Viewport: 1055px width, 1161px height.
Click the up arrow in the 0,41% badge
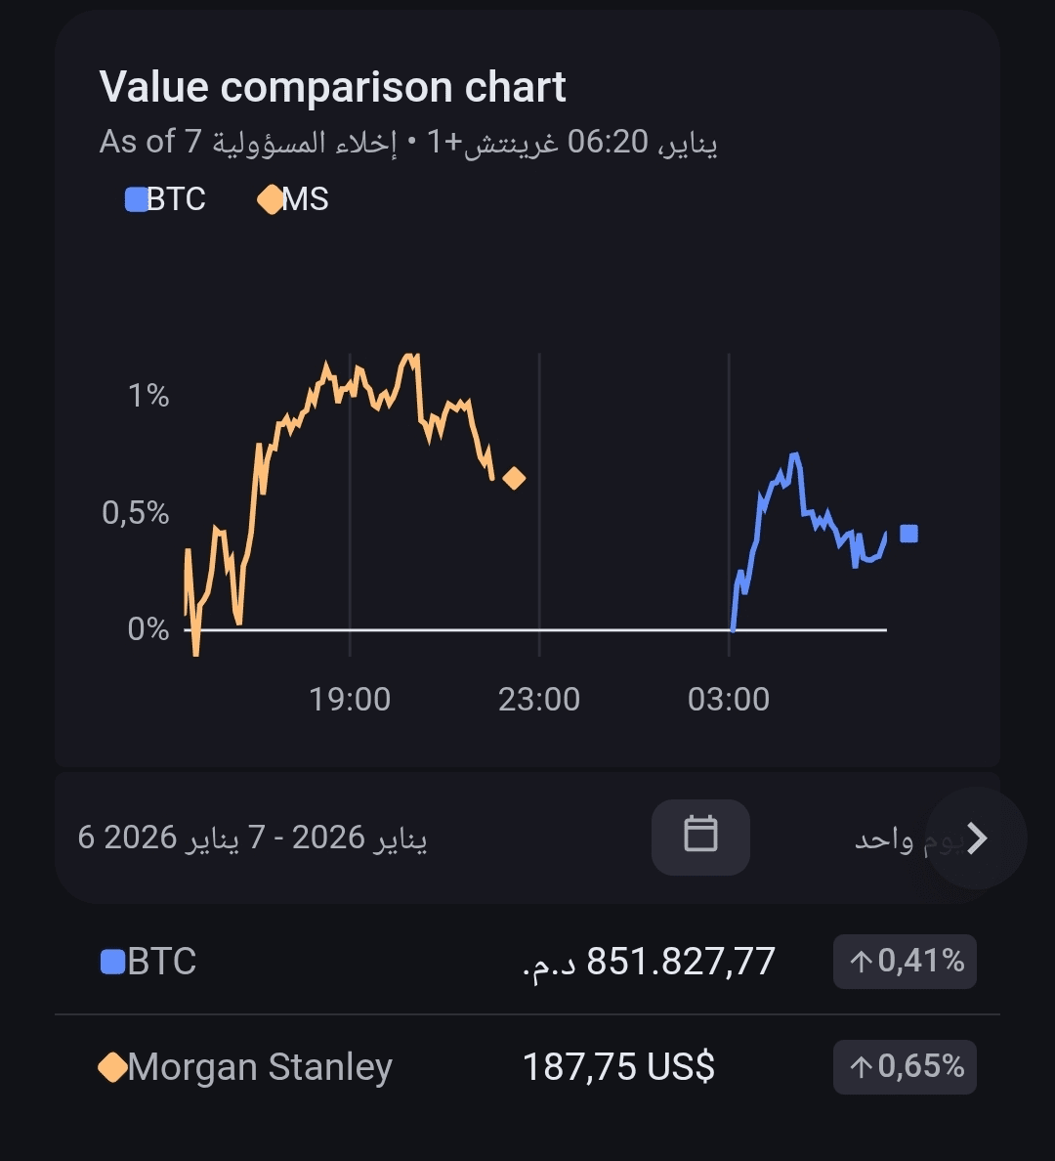(x=861, y=963)
